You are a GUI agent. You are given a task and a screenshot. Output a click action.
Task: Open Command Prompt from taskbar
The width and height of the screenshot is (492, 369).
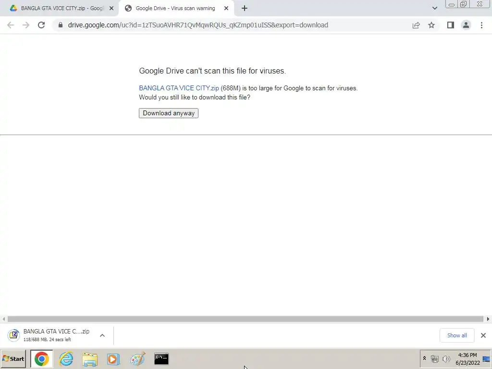point(161,359)
